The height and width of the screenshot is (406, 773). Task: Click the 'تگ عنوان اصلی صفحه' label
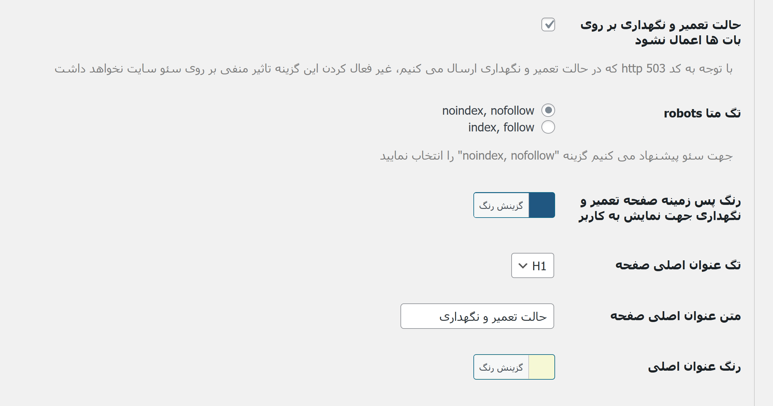[x=678, y=265]
